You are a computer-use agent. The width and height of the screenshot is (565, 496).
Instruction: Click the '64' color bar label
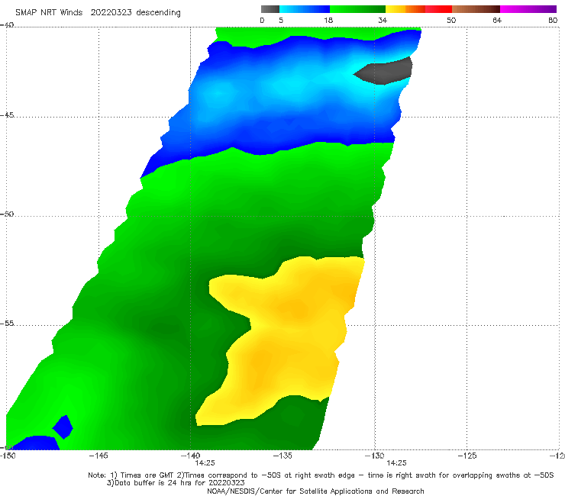497,20
